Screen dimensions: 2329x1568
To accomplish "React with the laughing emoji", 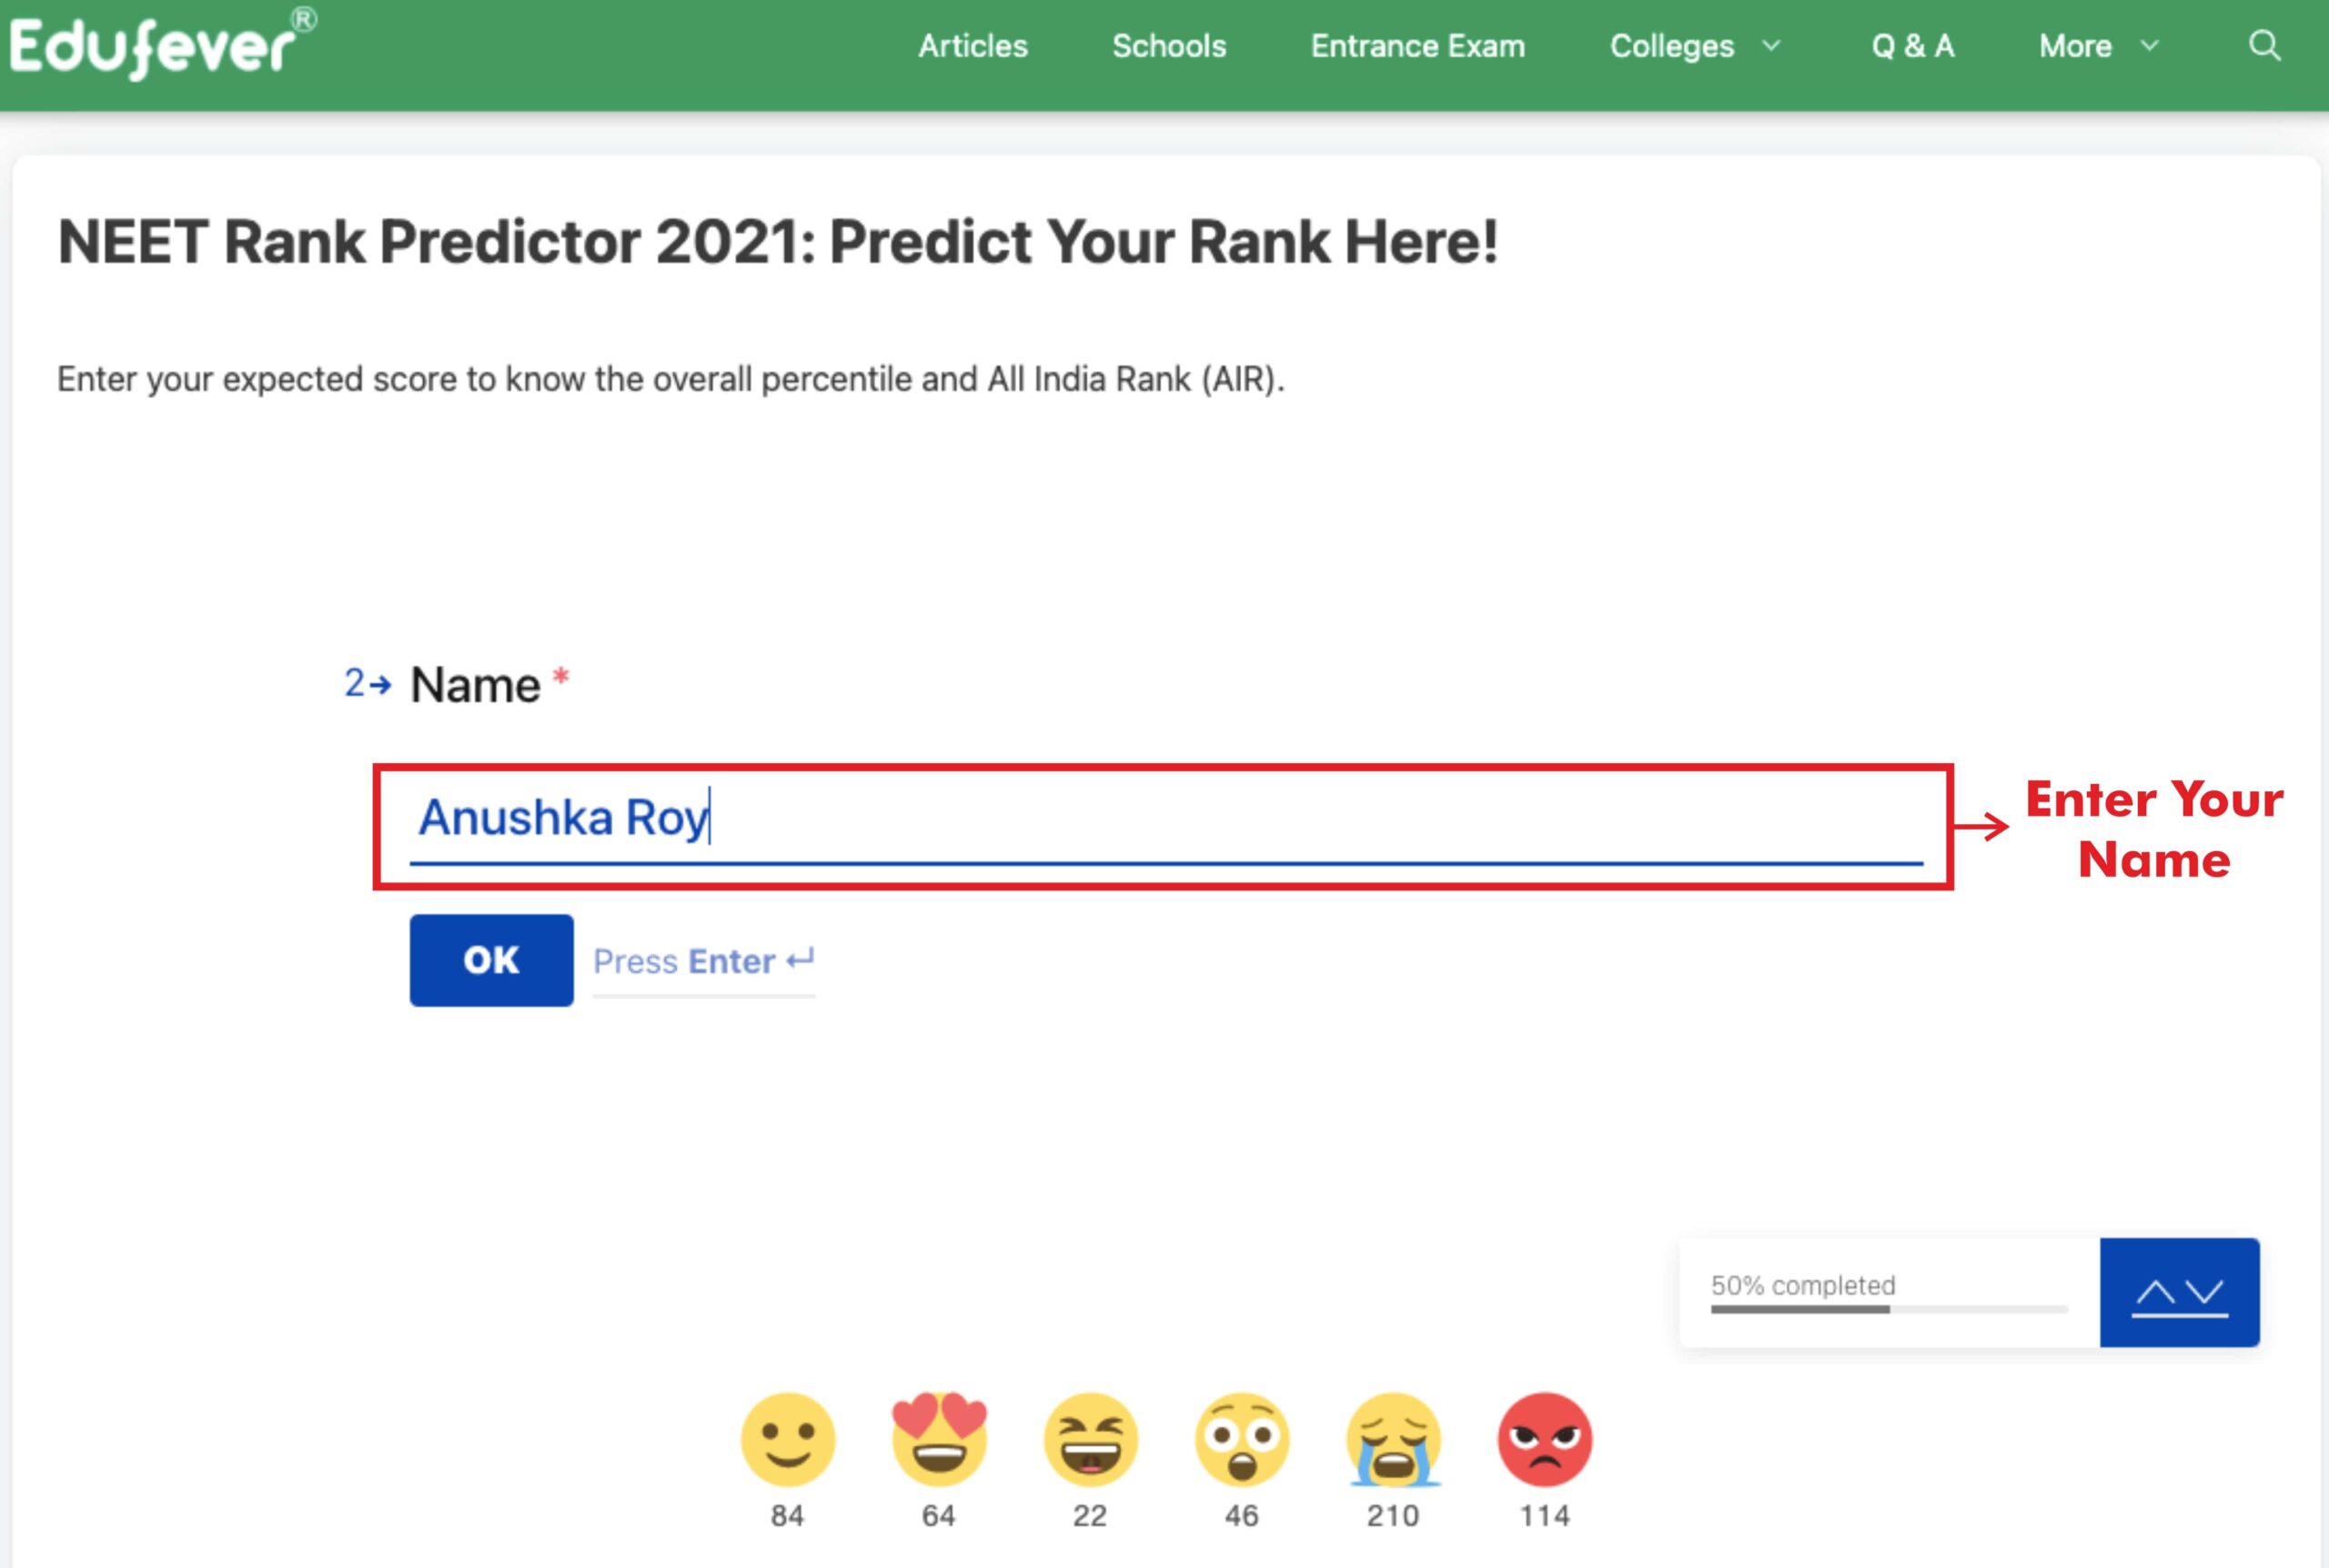I will [1091, 1438].
